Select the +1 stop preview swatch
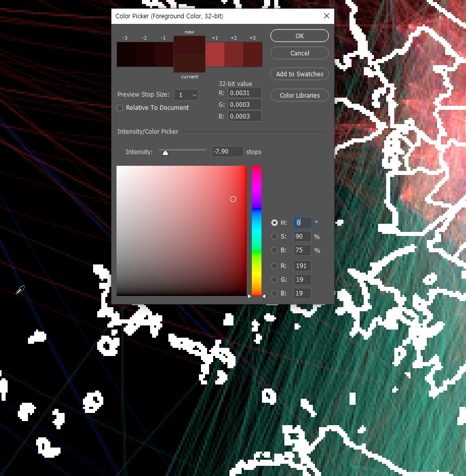The image size is (466, 476). pos(215,54)
